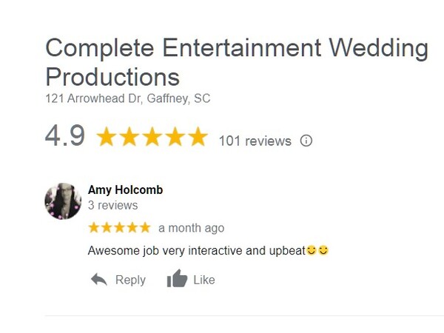Viewport: 444px width, 333px height.
Task: Click the fifth large gold star in overall rating
Action: pyautogui.click(x=198, y=136)
